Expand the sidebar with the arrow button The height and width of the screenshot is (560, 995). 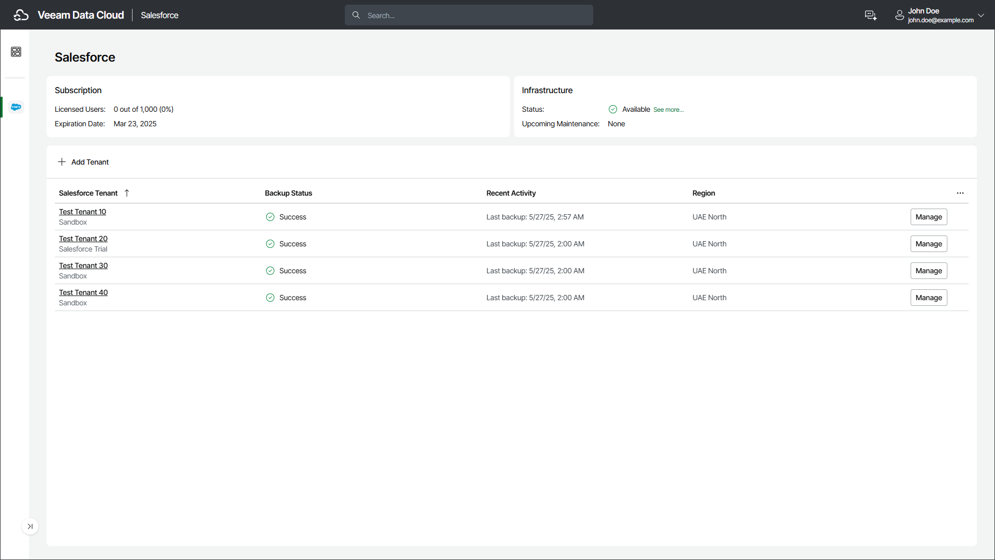[x=30, y=526]
